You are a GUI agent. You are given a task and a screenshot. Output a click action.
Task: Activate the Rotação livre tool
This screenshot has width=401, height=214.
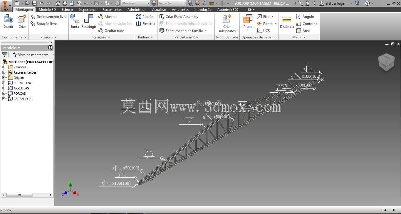coord(44,24)
